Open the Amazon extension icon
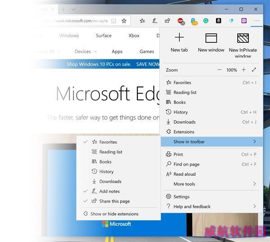270x242 pixels. point(219,21)
